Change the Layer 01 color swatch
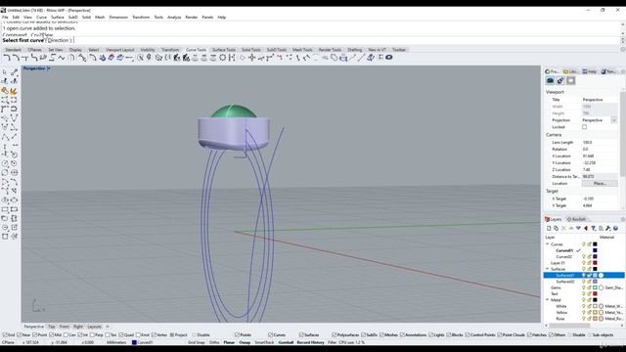Image resolution: width=626 pixels, height=352 pixels. click(595, 263)
